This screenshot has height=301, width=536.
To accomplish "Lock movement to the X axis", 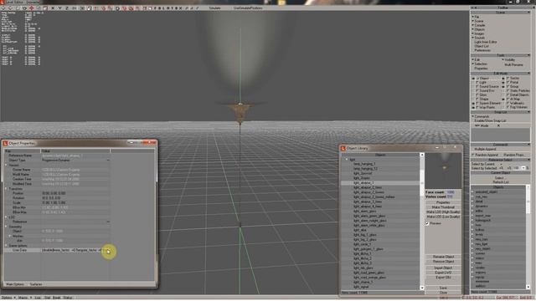I will tap(53, 8).
